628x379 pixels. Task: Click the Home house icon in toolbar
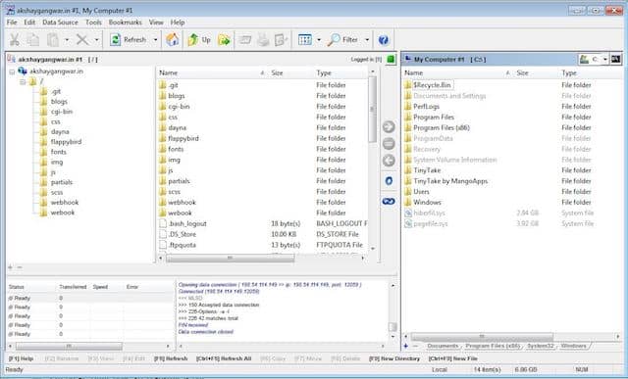tap(173, 39)
